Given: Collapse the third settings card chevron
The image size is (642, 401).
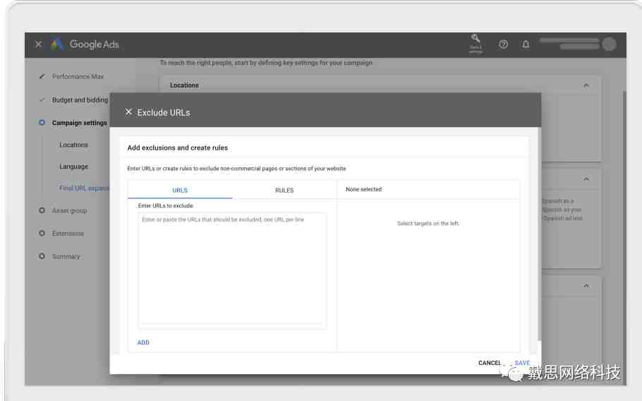Looking at the screenshot, I should (x=586, y=286).
